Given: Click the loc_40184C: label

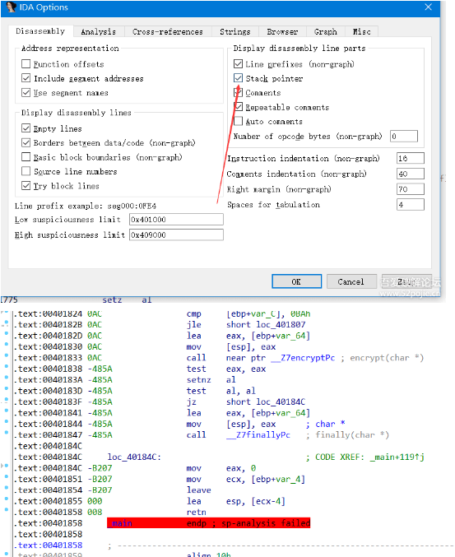Looking at the screenshot, I should click(x=134, y=457).
